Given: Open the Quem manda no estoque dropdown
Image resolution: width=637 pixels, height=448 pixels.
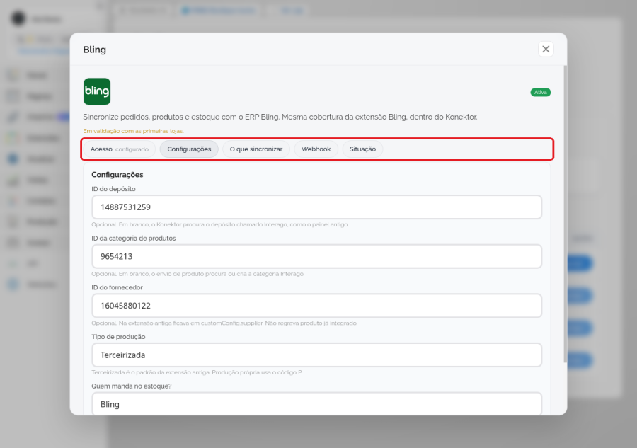Looking at the screenshot, I should pyautogui.click(x=316, y=403).
